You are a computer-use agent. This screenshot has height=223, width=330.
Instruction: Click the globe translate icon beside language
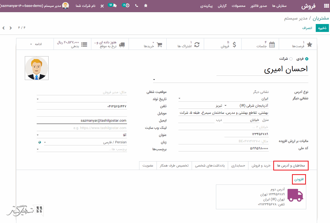(x=40, y=142)
